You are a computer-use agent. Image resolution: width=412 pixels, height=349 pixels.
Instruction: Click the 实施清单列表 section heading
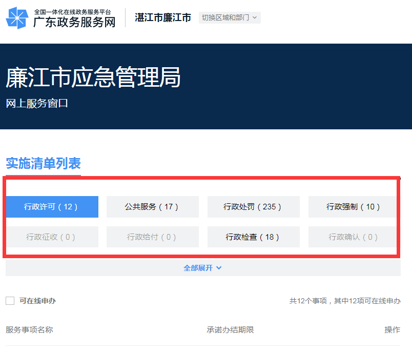point(44,163)
